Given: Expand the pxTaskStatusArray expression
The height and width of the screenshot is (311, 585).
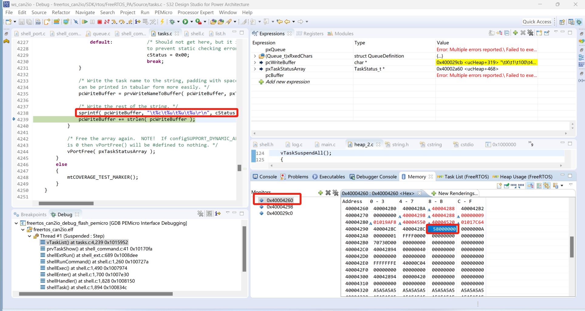Looking at the screenshot, I should coord(255,69).
